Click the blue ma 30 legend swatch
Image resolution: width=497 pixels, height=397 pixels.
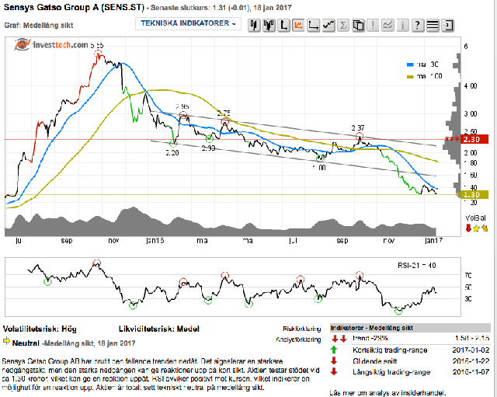410,64
